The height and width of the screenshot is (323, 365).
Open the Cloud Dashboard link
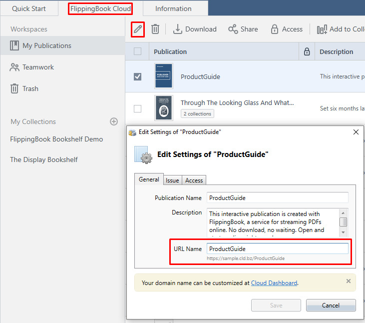click(x=274, y=282)
